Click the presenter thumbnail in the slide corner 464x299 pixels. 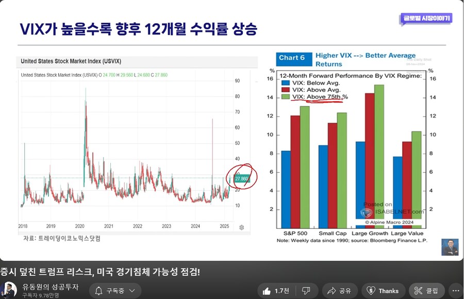click(450, 247)
